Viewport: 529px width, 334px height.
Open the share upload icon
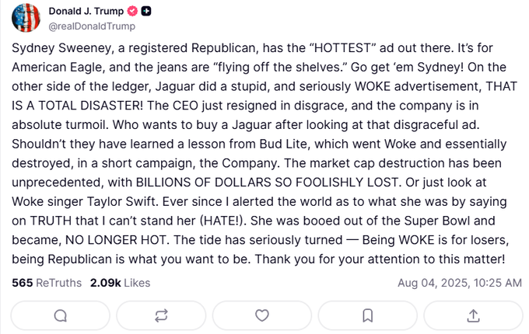click(x=473, y=316)
